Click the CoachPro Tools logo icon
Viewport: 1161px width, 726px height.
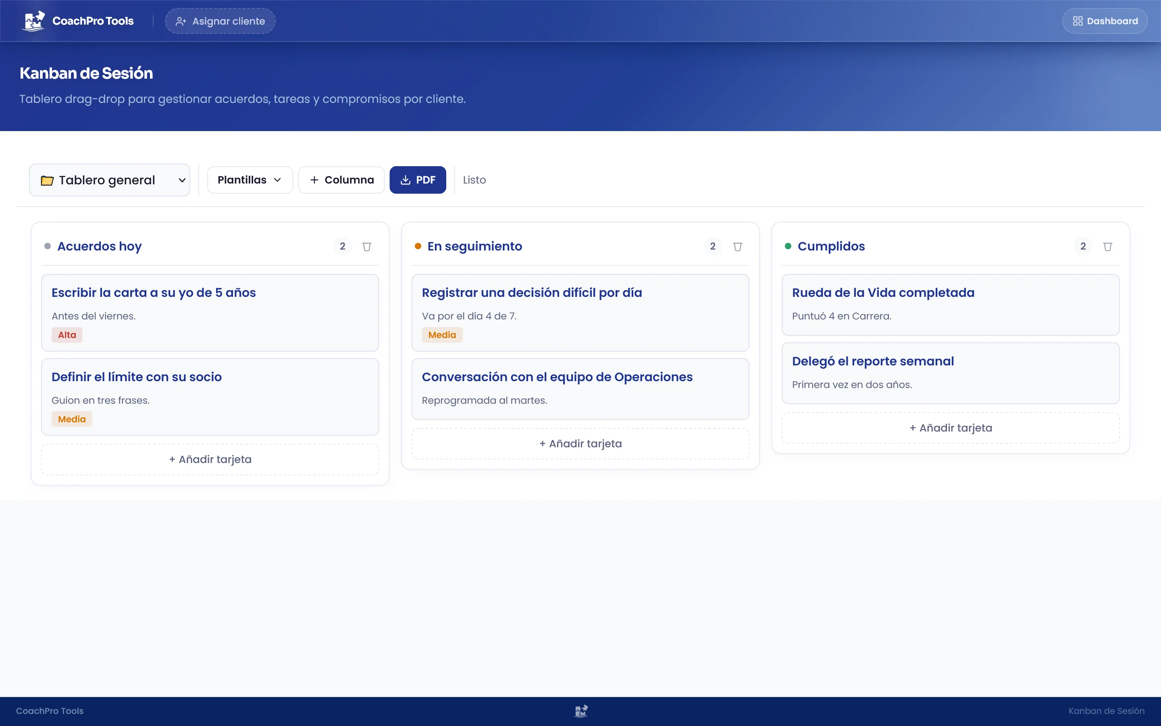(33, 21)
